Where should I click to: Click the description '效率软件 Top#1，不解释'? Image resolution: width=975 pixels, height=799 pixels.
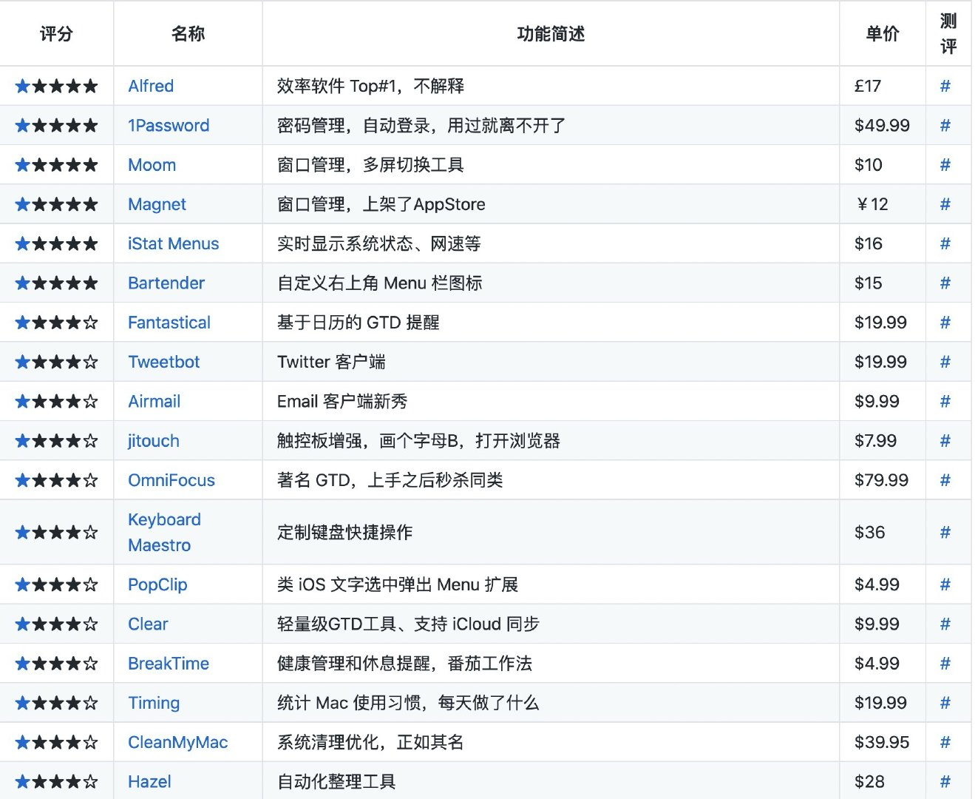[x=371, y=86]
